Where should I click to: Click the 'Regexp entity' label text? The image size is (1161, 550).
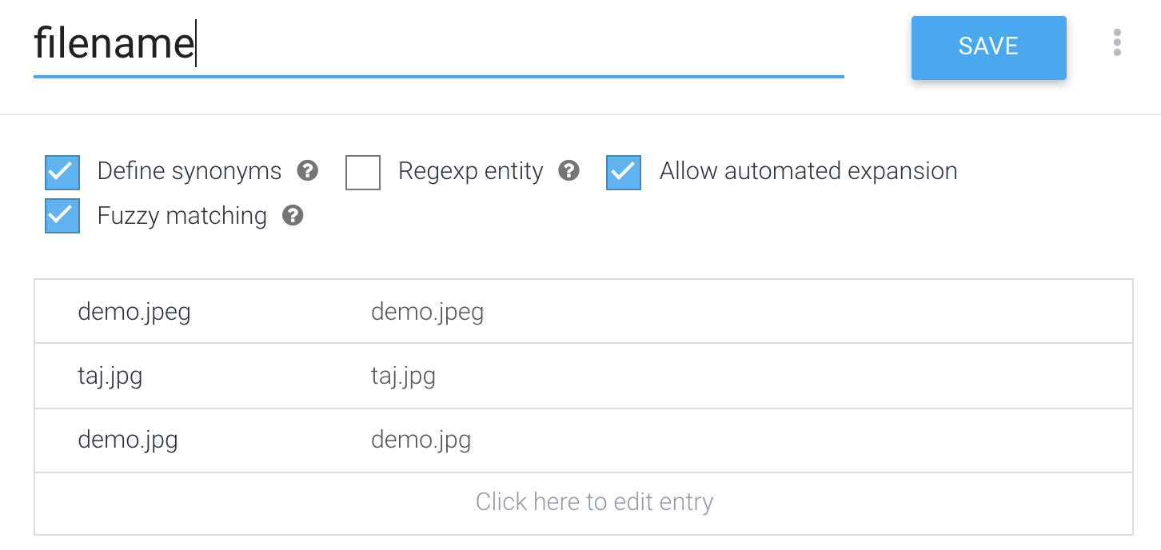coord(471,171)
